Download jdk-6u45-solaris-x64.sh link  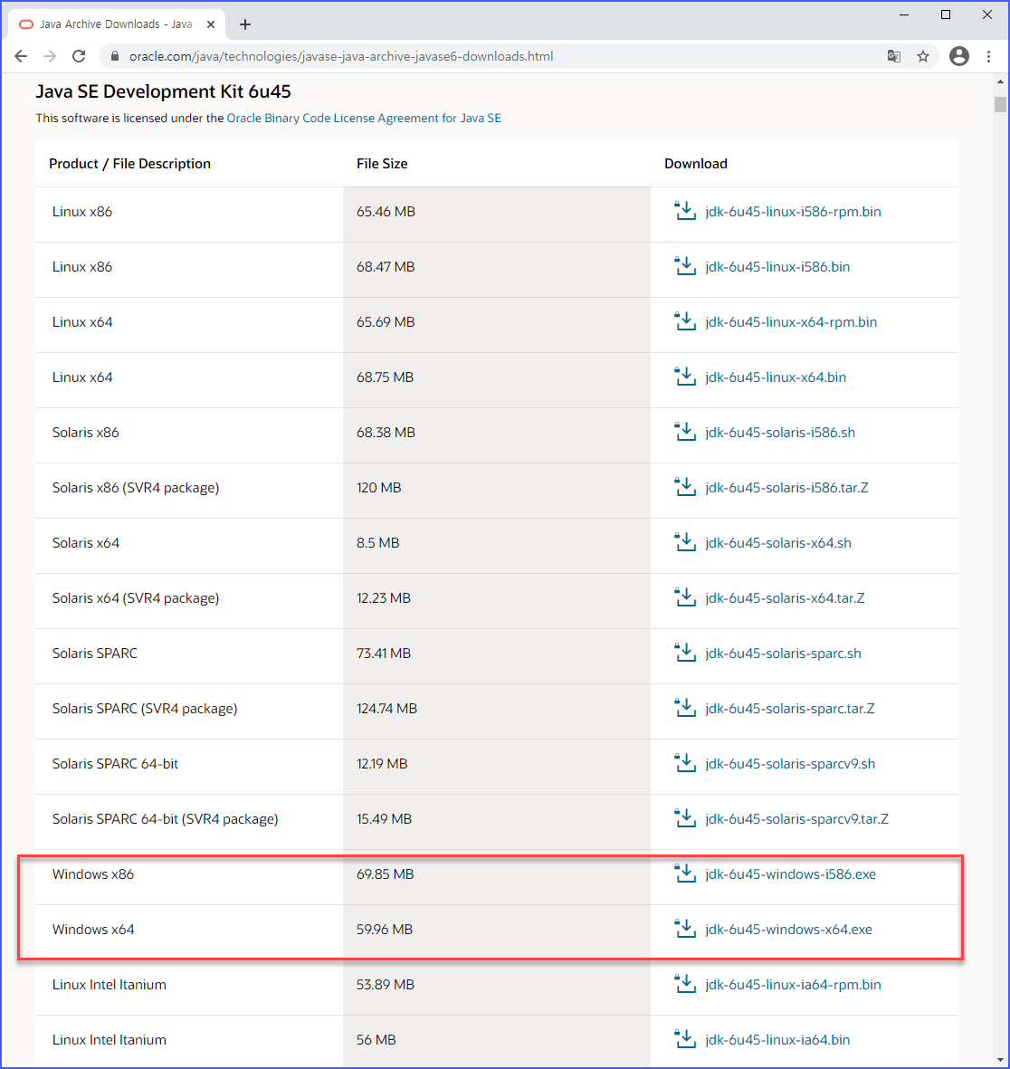pos(778,543)
